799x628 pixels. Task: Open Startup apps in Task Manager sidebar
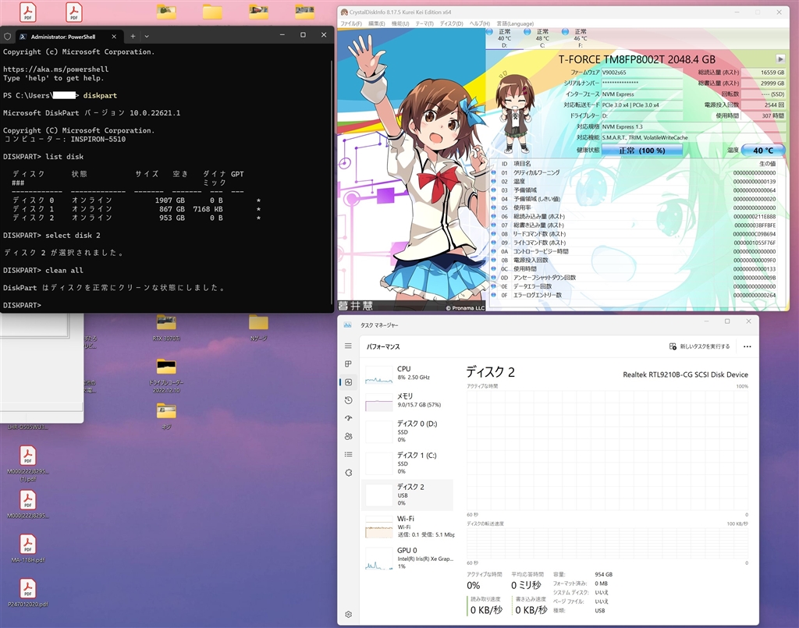(x=349, y=418)
